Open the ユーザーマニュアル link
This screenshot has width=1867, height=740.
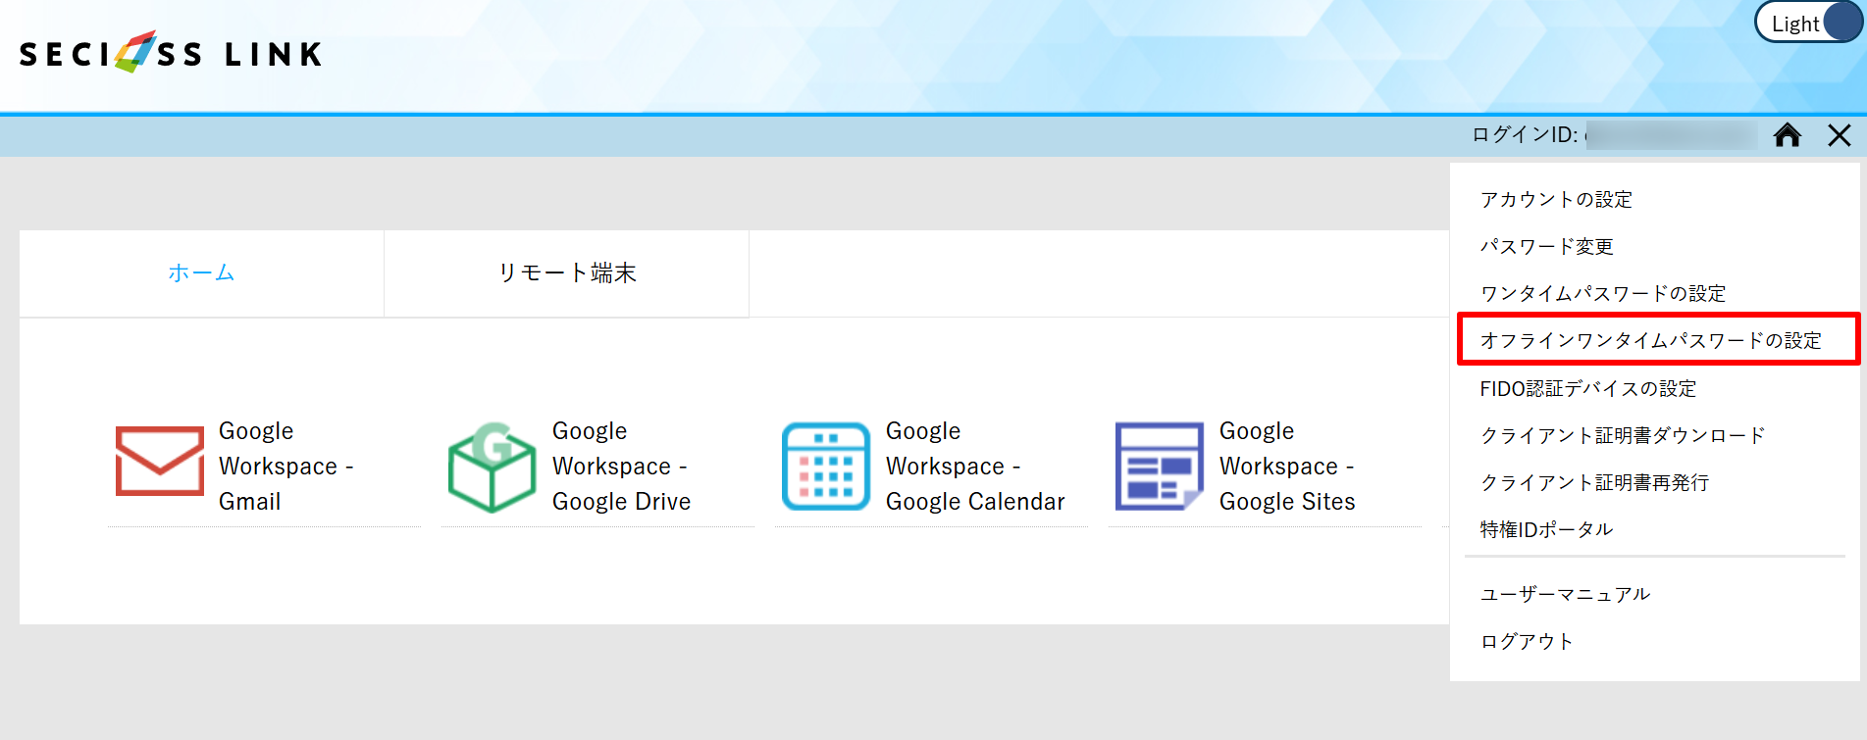(1565, 595)
